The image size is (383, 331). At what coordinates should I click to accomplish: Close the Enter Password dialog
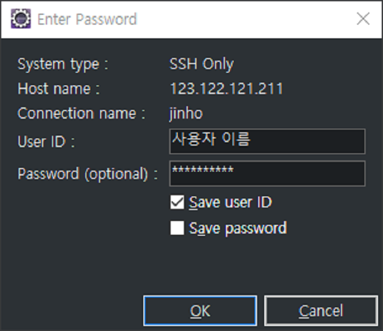point(363,19)
